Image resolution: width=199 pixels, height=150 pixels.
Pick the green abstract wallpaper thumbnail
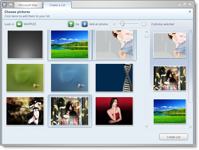25,78
